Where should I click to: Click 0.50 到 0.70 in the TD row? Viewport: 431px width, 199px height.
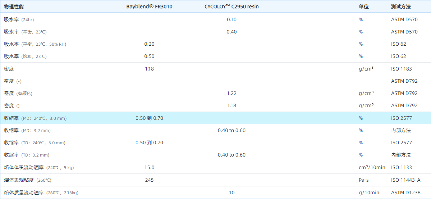[149, 143]
